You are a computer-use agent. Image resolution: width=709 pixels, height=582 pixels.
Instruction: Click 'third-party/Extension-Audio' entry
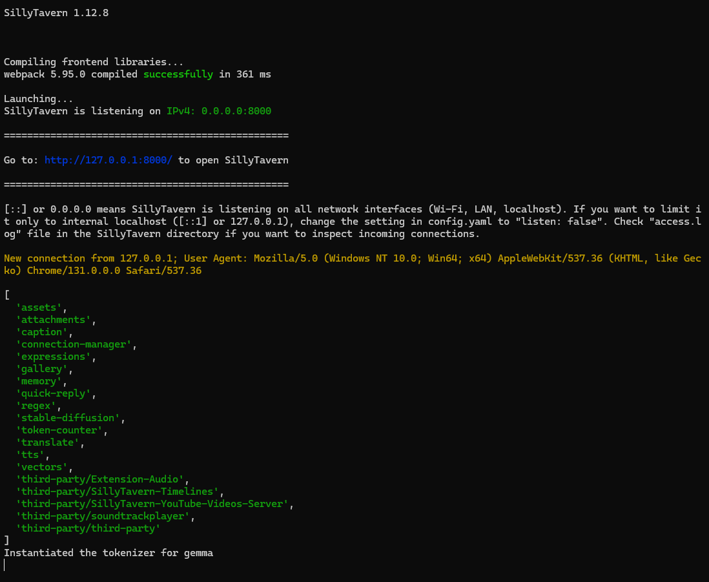[100, 479]
